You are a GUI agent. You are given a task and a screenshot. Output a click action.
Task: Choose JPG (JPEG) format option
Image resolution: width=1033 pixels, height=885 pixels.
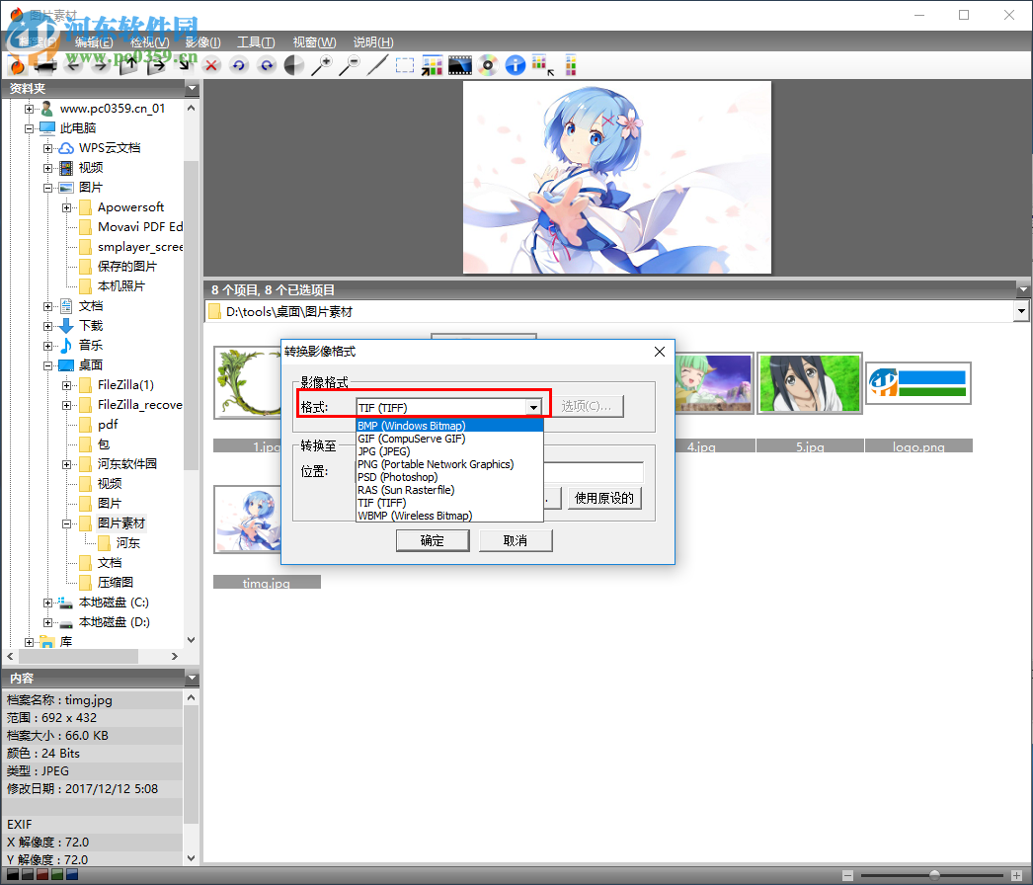click(x=450, y=451)
